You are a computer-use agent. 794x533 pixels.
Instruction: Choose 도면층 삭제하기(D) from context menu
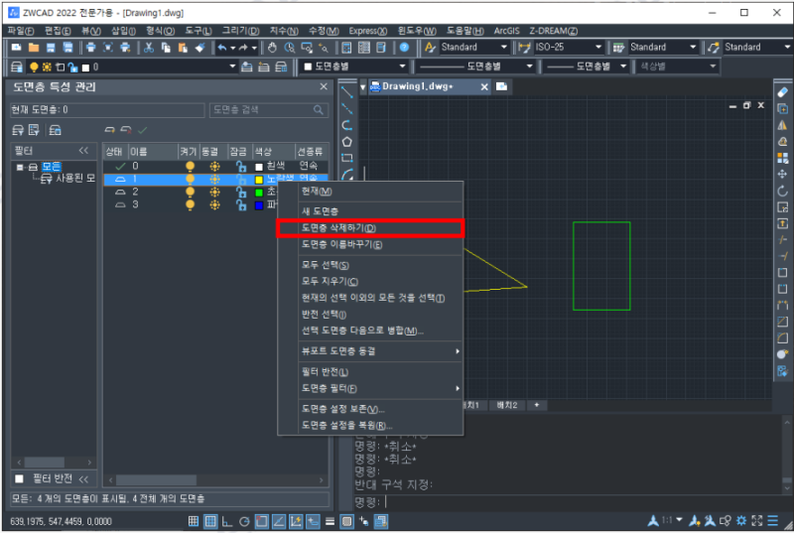pyautogui.click(x=370, y=228)
